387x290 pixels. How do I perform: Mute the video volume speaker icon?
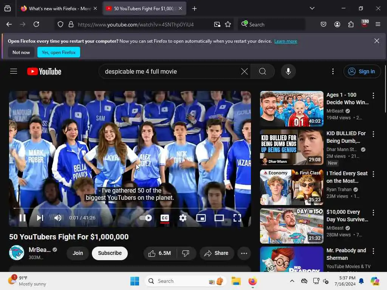(57, 218)
